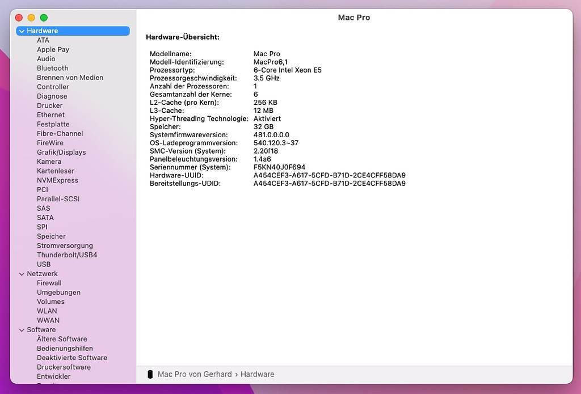This screenshot has height=394, width=581.
Task: Collapse the Hardware section chevron
Action: pos(22,31)
